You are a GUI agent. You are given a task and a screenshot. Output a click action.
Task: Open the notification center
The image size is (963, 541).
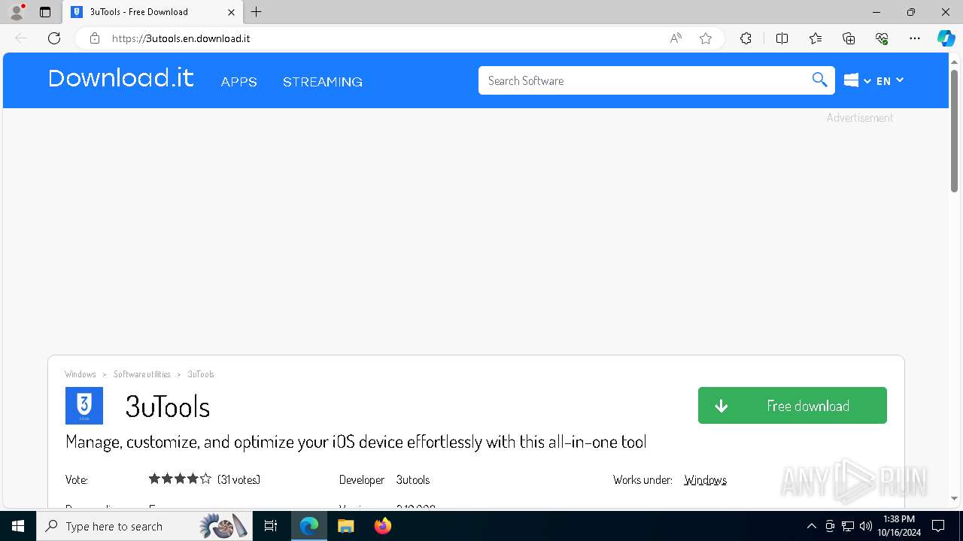[938, 526]
